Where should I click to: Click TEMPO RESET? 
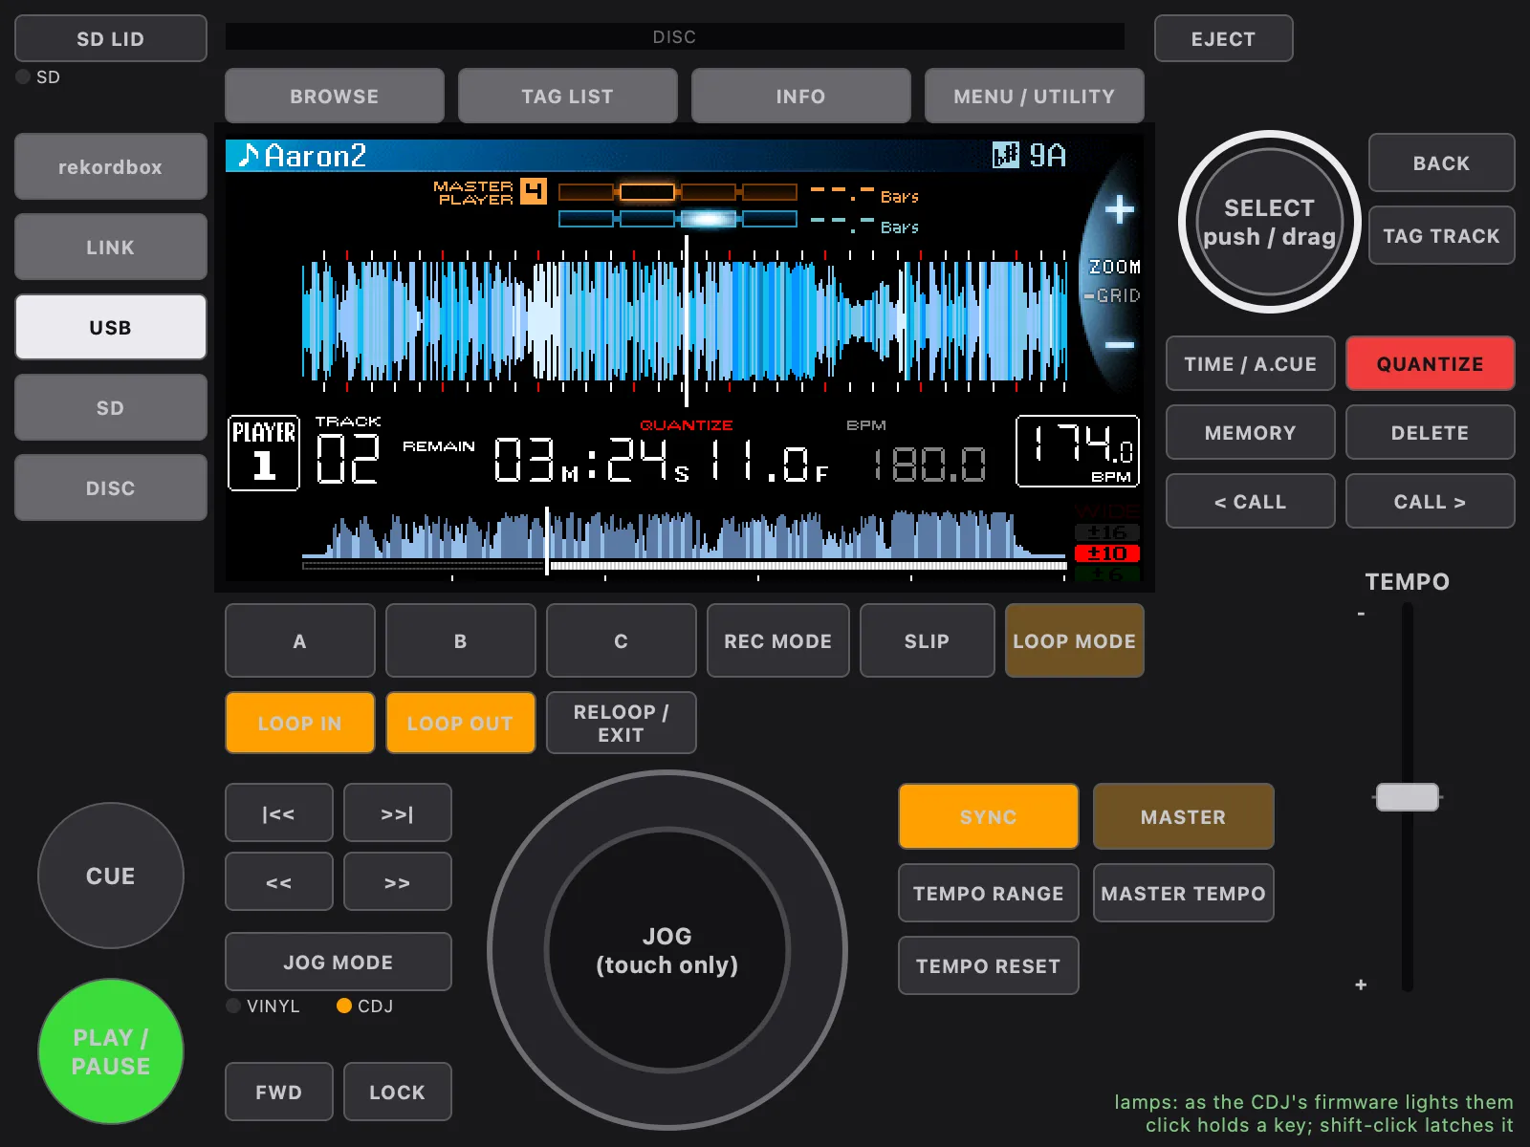(x=989, y=965)
